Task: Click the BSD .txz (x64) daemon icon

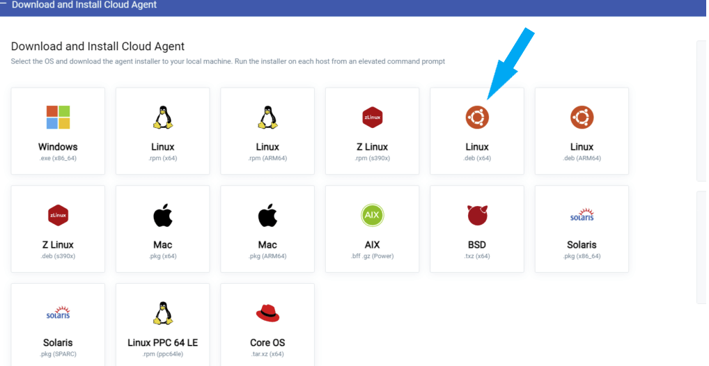Action: [x=477, y=215]
